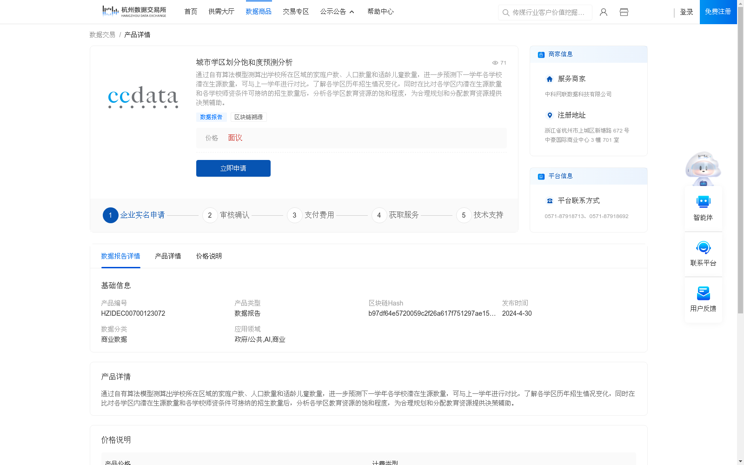Click step 3 支付费用

pos(311,215)
